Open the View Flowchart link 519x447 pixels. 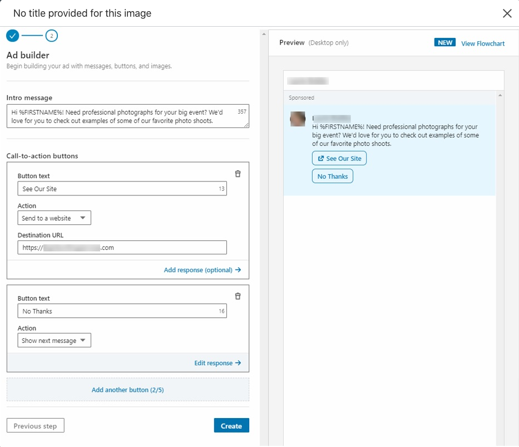[482, 43]
